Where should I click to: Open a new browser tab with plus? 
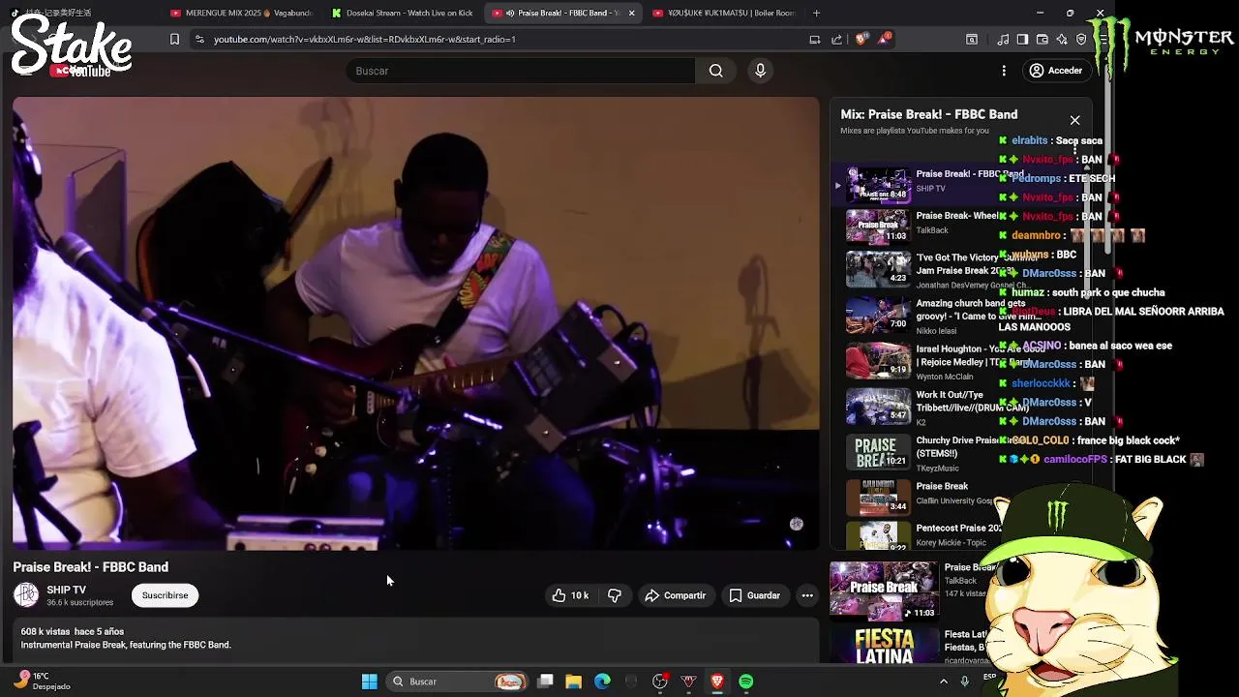coord(816,13)
